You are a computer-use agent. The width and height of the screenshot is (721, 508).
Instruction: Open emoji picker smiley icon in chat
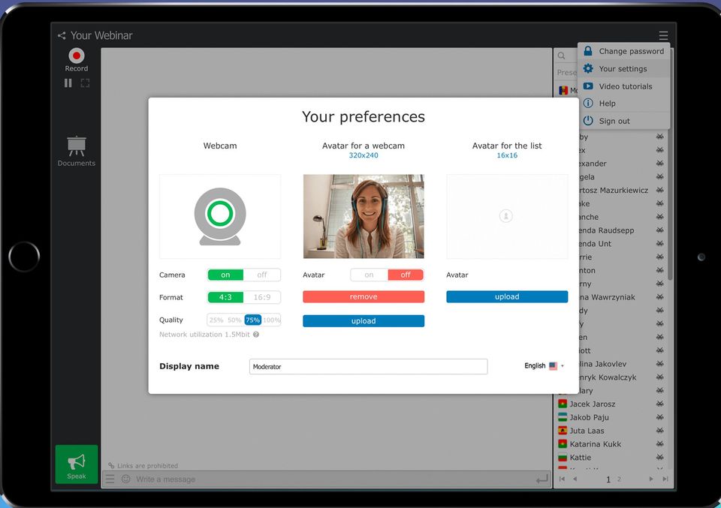(x=126, y=479)
